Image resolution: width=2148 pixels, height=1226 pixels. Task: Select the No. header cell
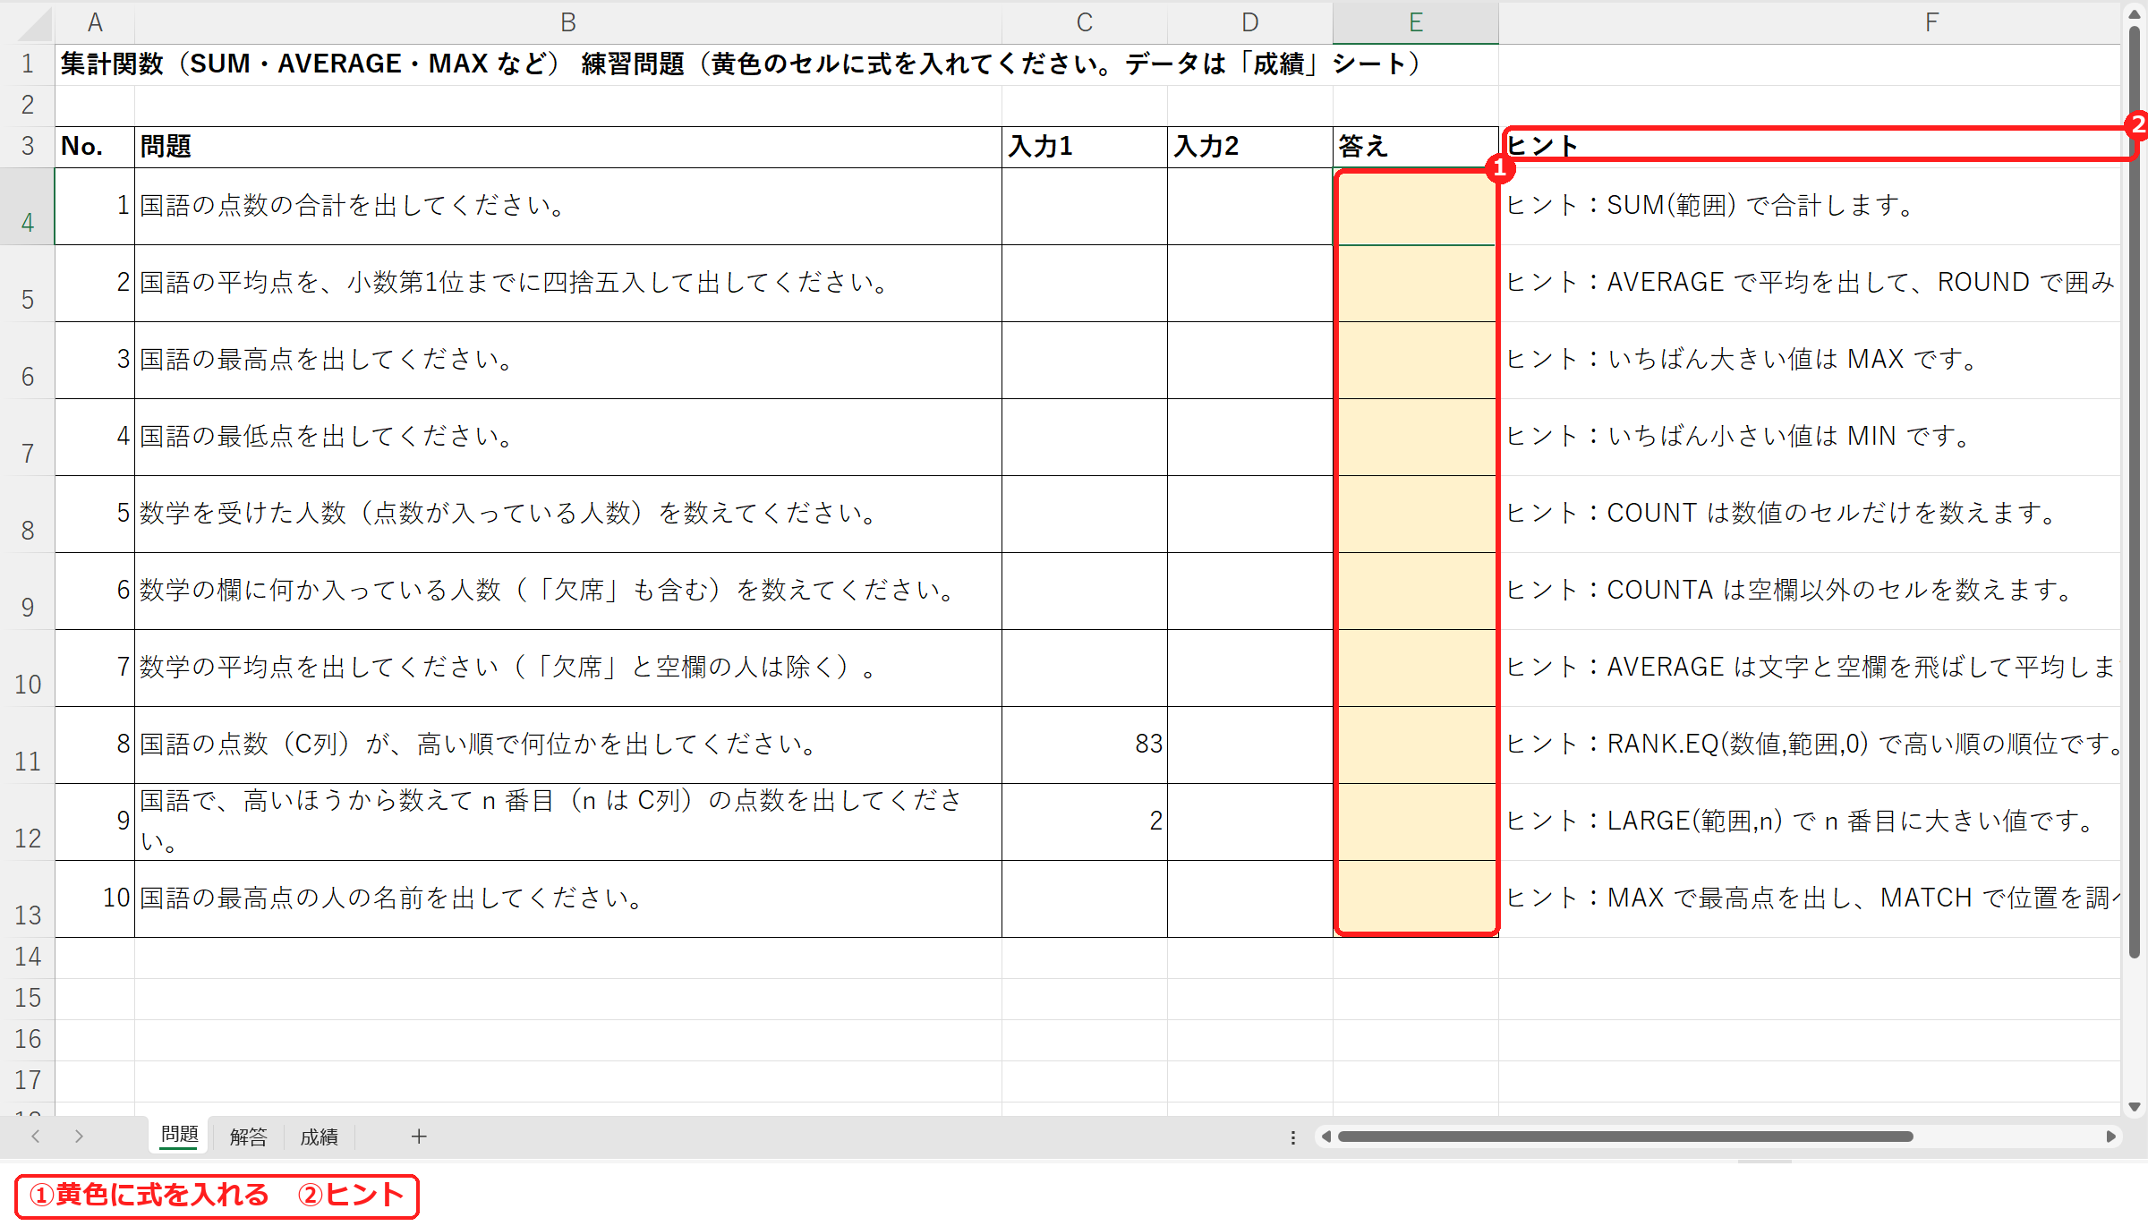(95, 147)
